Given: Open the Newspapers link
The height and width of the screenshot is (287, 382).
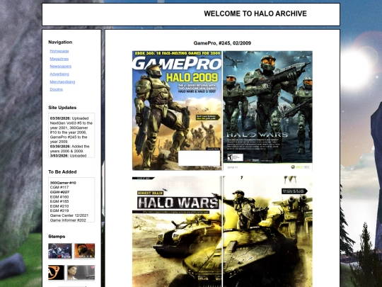Looking at the screenshot, I should [61, 67].
